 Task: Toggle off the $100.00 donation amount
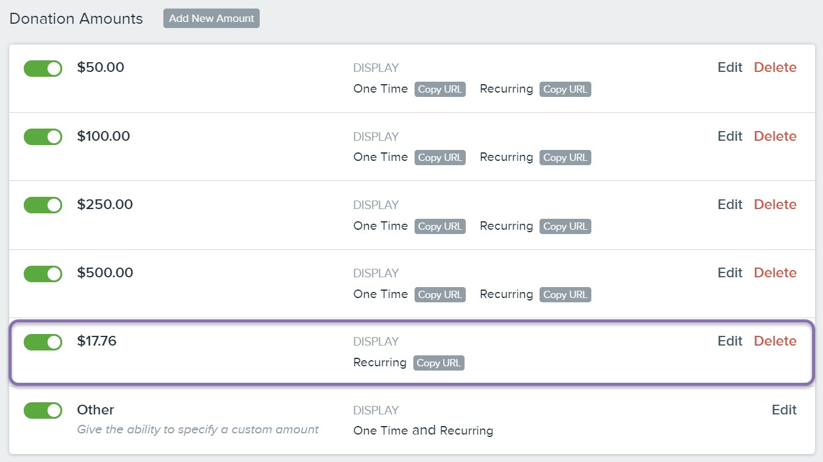(x=43, y=137)
